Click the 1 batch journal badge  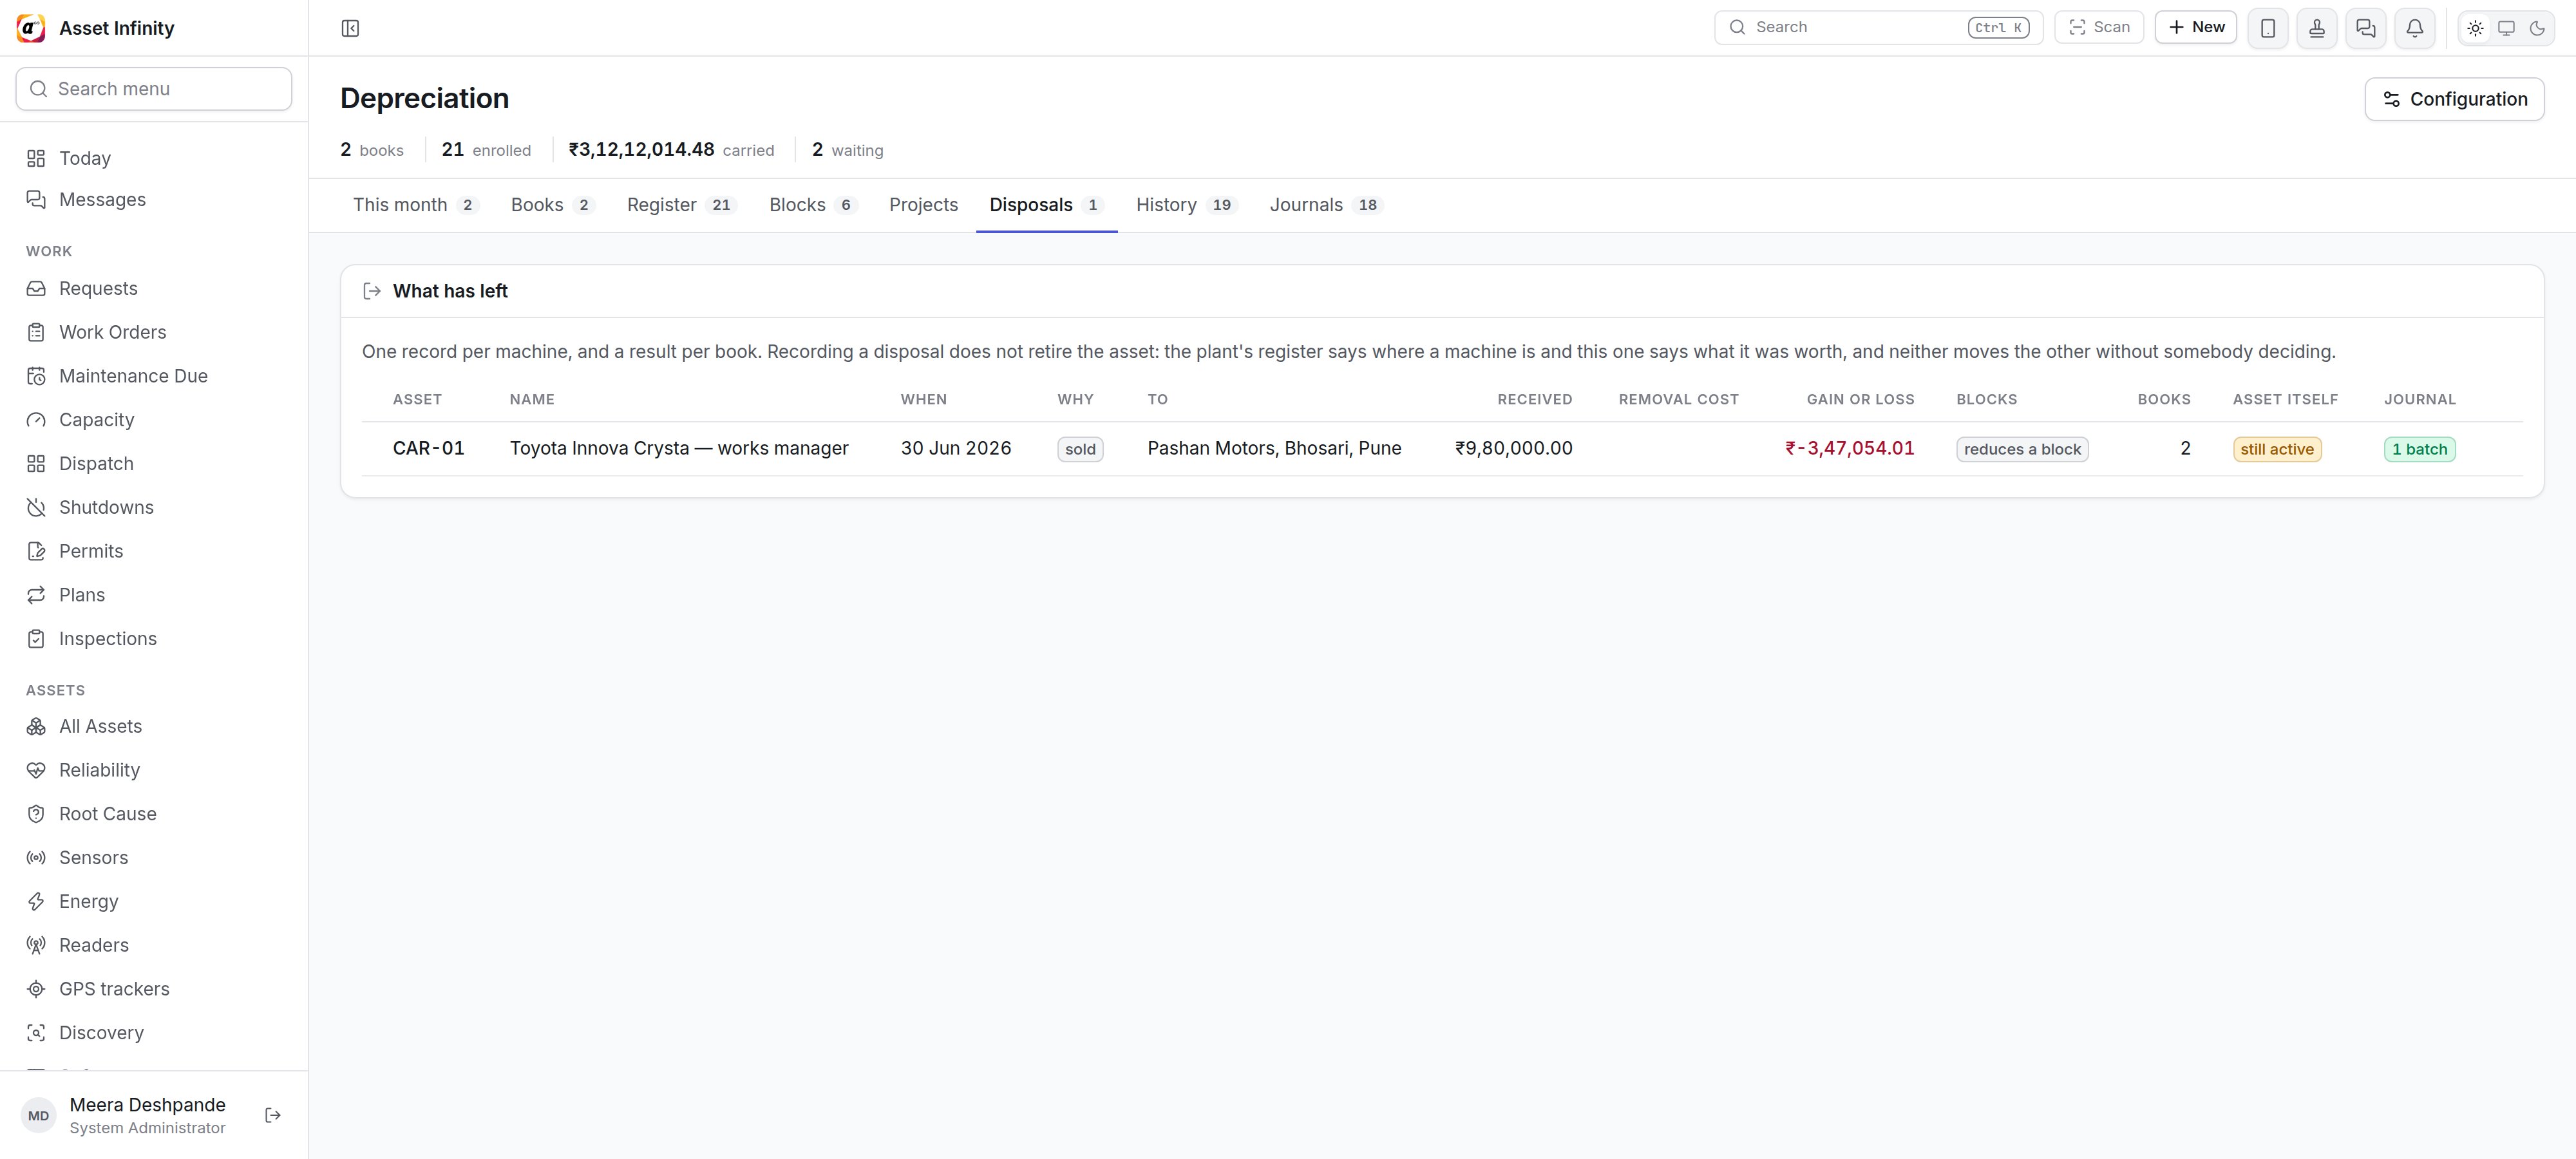click(2419, 449)
